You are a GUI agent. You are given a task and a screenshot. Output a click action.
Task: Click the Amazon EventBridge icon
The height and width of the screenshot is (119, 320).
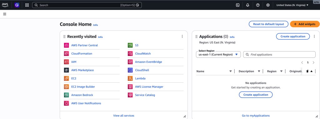point(130,62)
